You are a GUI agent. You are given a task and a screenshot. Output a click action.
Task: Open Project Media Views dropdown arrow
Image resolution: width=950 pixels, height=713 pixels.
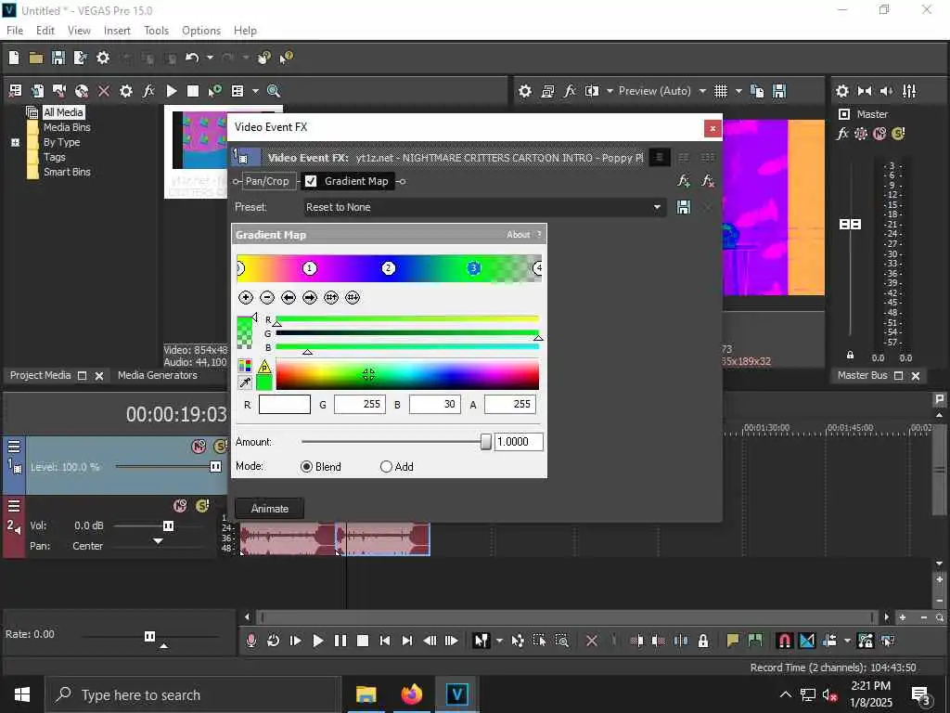click(x=255, y=91)
